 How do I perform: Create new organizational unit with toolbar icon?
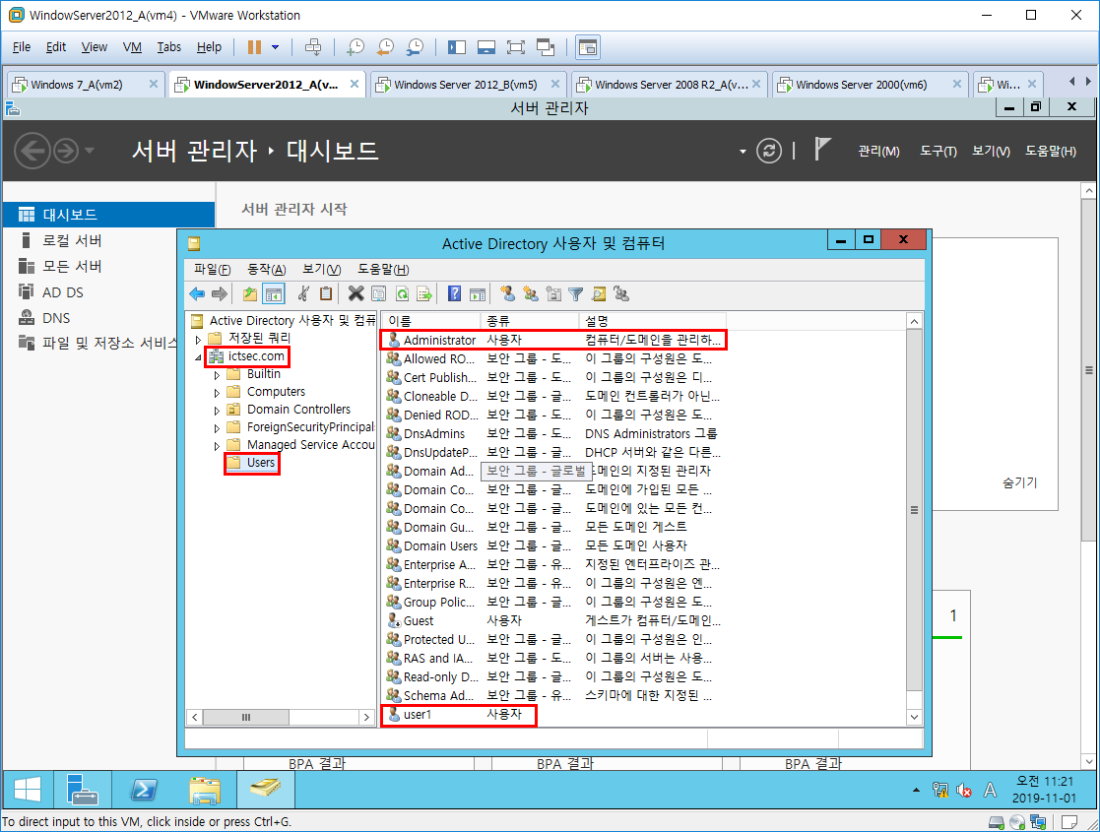pyautogui.click(x=553, y=294)
